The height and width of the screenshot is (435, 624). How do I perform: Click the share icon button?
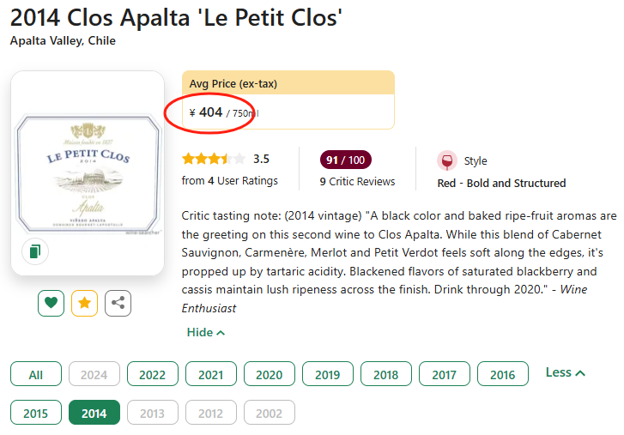coord(118,303)
